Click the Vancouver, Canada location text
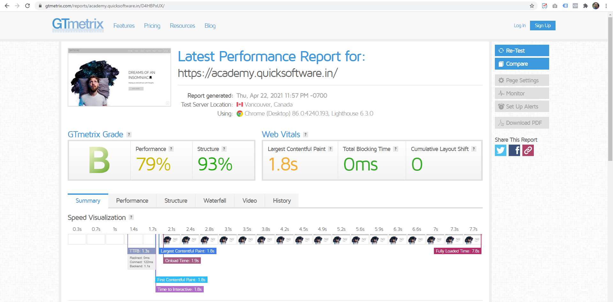The height and width of the screenshot is (302, 613). point(269,104)
